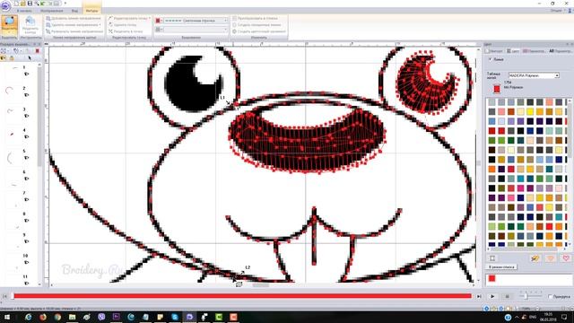Click the red stitch simulation progress bar
This screenshot has width=574, height=323.
(242, 296)
